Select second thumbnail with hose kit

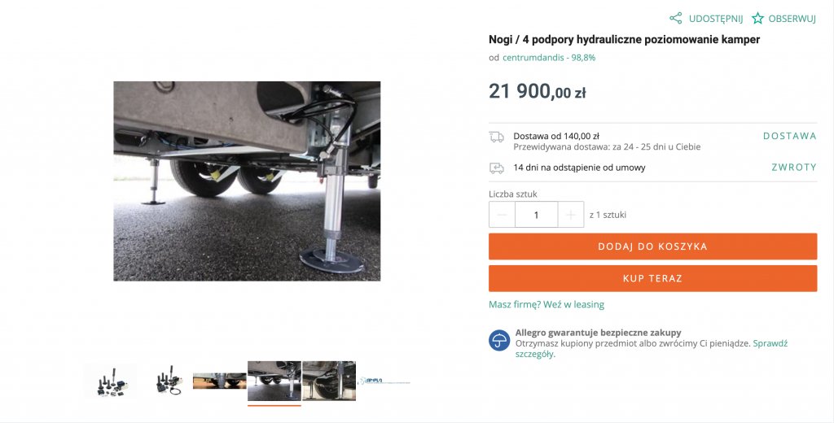tap(165, 381)
